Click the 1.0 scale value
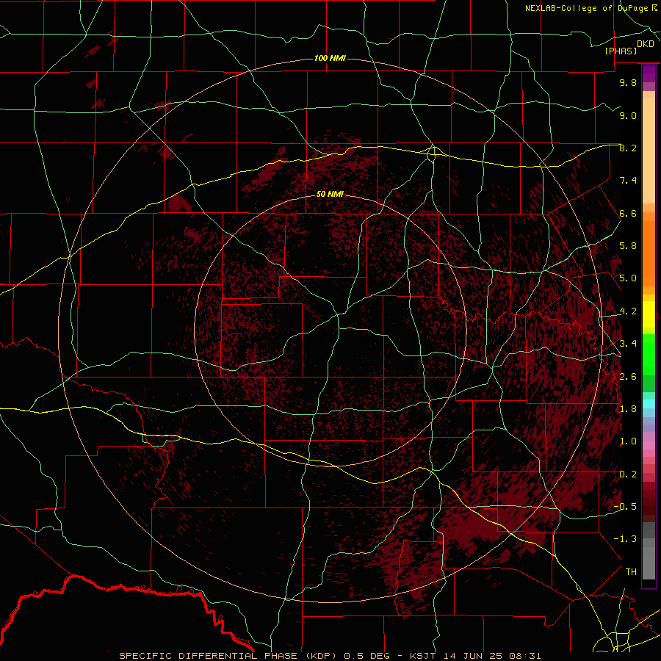This screenshot has height=661, width=661. [x=628, y=441]
